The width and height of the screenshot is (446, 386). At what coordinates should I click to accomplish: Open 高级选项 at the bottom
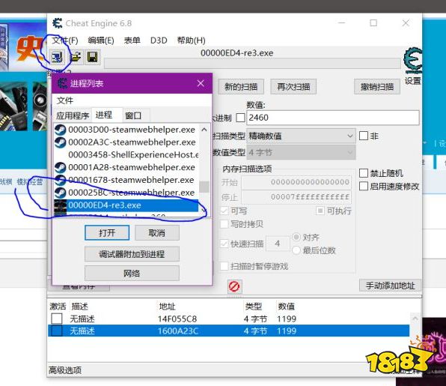tap(65, 370)
